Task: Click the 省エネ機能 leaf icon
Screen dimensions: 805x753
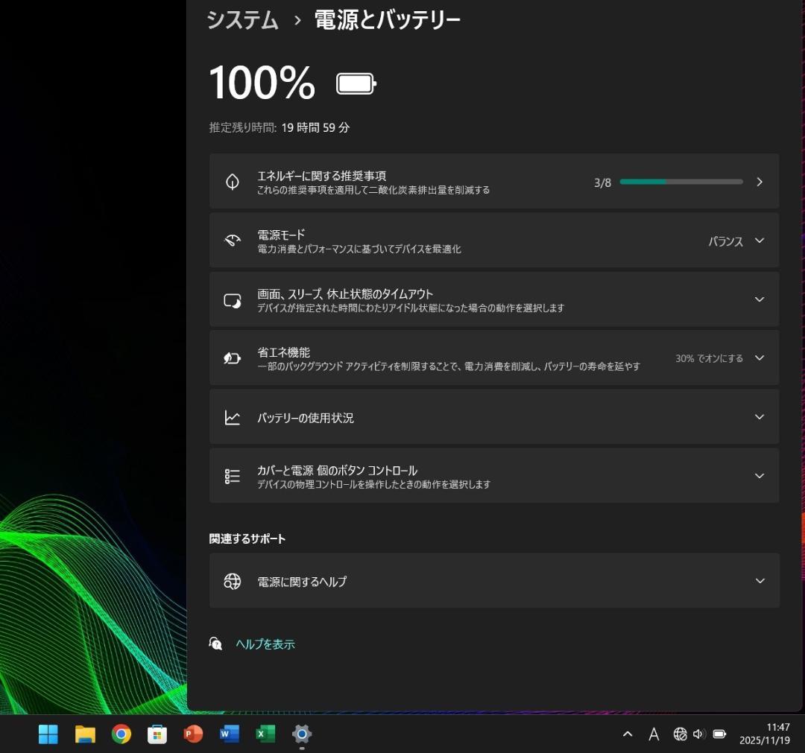Action: 233,358
